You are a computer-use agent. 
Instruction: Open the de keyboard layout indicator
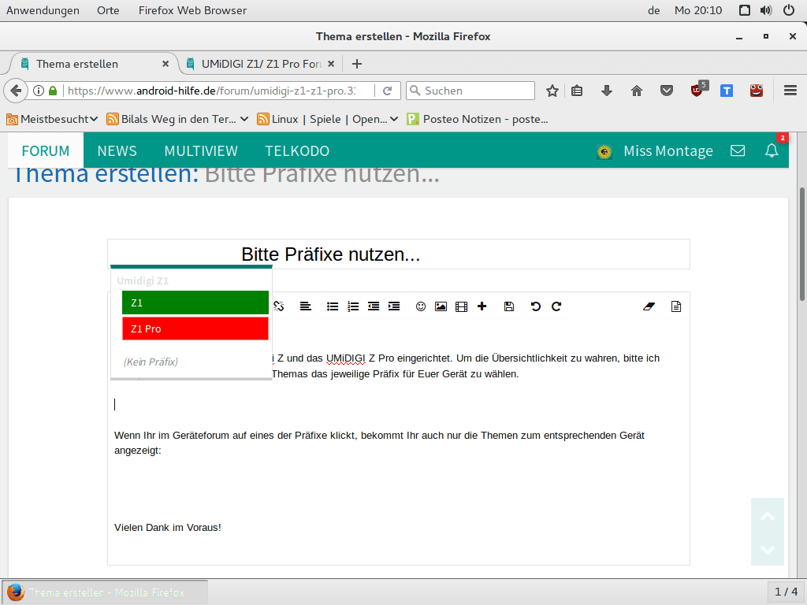coord(653,10)
